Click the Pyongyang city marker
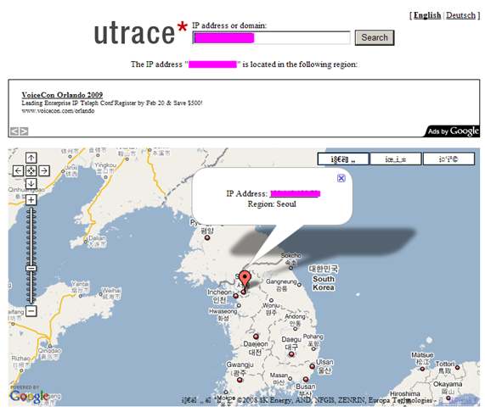The width and height of the screenshot is (485, 412). (x=207, y=237)
